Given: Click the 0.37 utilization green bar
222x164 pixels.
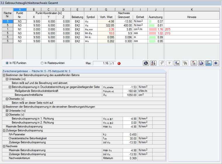Looking at the screenshot, I should [150, 21].
